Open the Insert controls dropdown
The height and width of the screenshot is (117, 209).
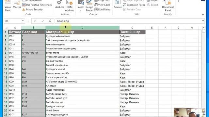coord(81,6)
